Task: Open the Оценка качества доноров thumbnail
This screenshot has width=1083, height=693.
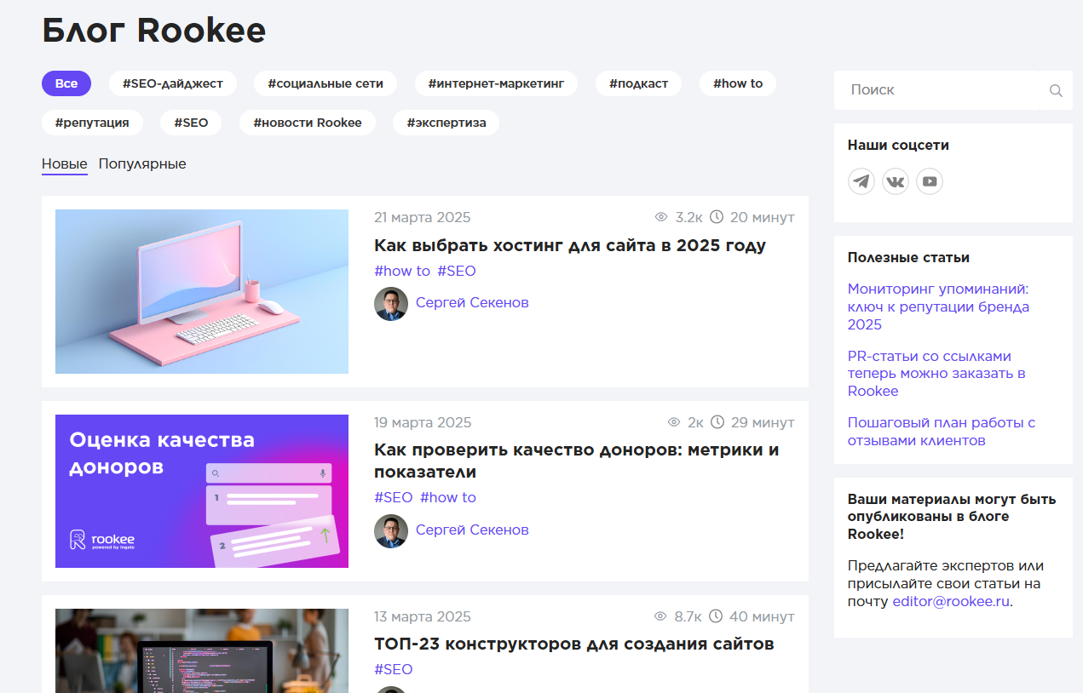Action: (x=202, y=491)
